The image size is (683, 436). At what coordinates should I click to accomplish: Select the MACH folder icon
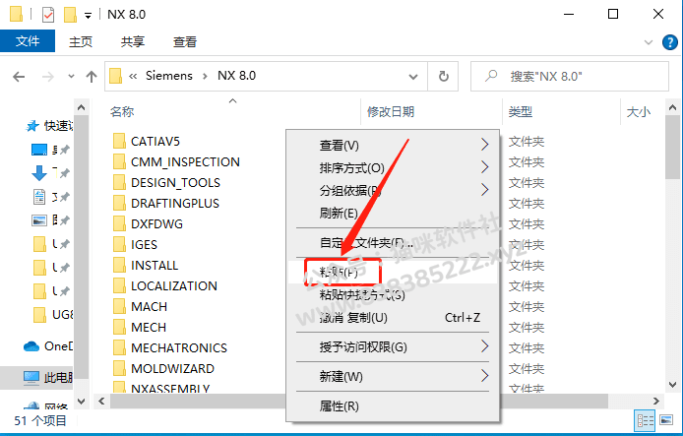pyautogui.click(x=119, y=307)
